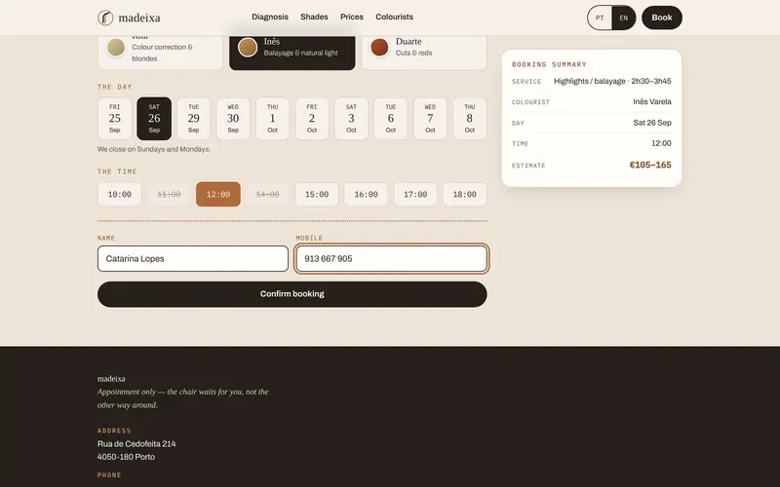The height and width of the screenshot is (487, 780).
Task: Pick the 12:00 time slot
Action: pos(218,194)
